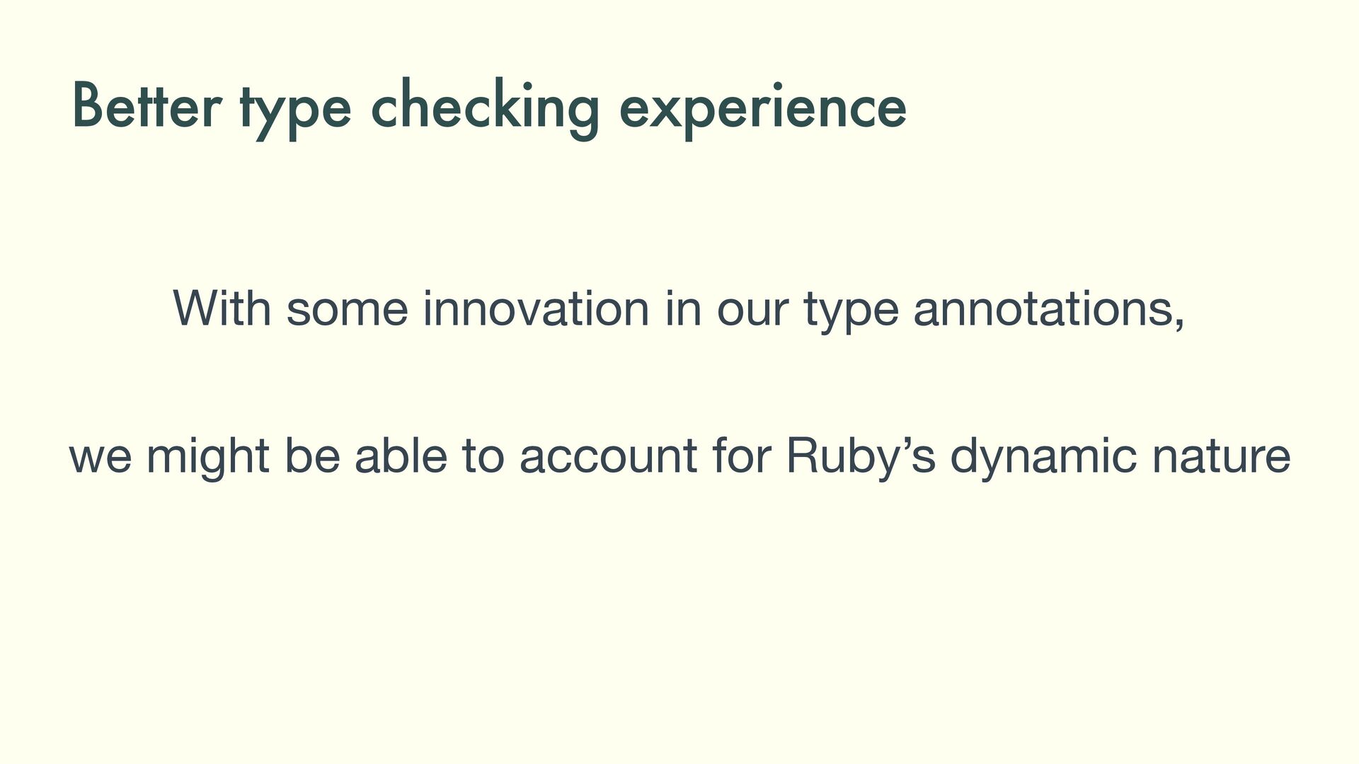
Task: Click the word "might" in the second line
Action: pos(207,457)
